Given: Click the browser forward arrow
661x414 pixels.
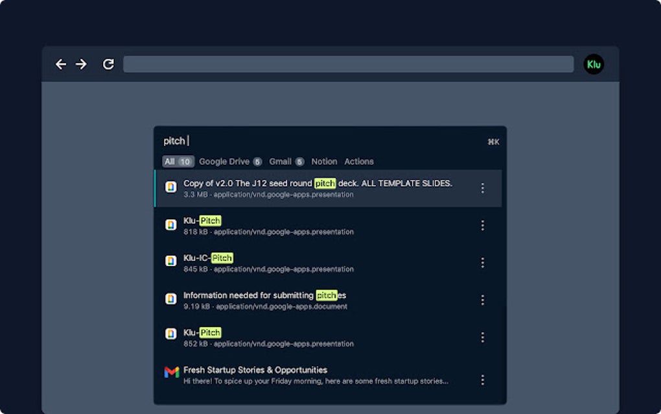Looking at the screenshot, I should pyautogui.click(x=81, y=64).
